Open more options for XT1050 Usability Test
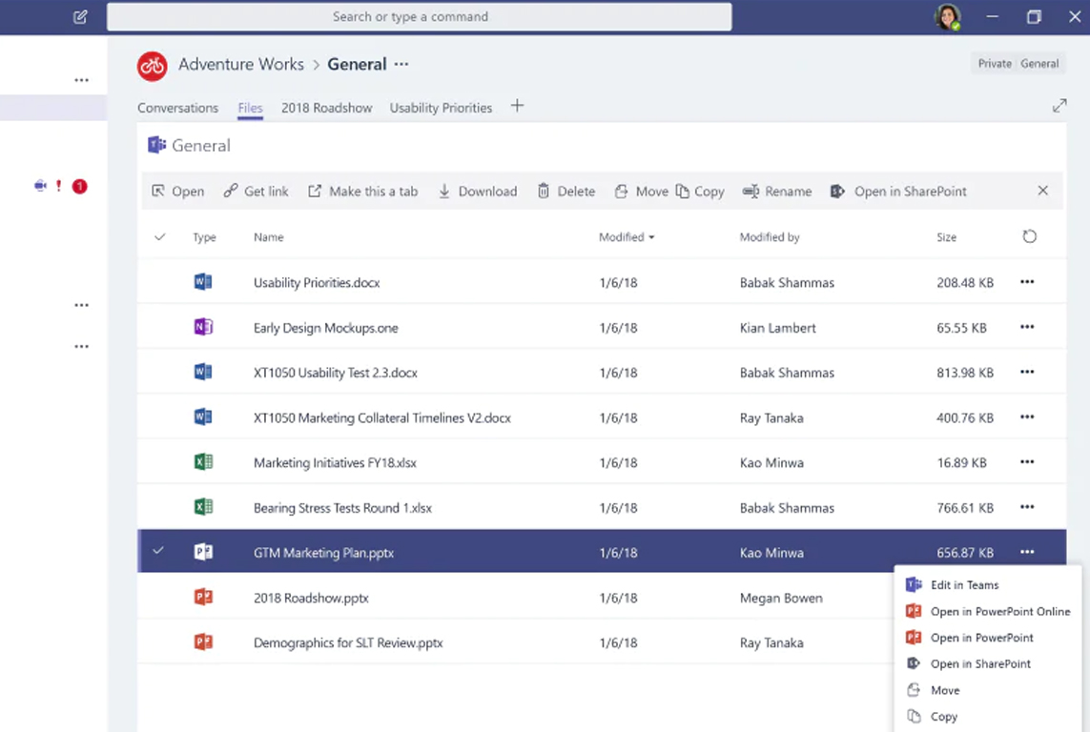 click(x=1027, y=373)
